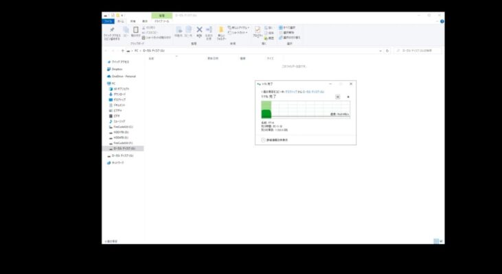Collapse the ribbon with the chevron near Help
Screen dimensions: 502x274
437,21
